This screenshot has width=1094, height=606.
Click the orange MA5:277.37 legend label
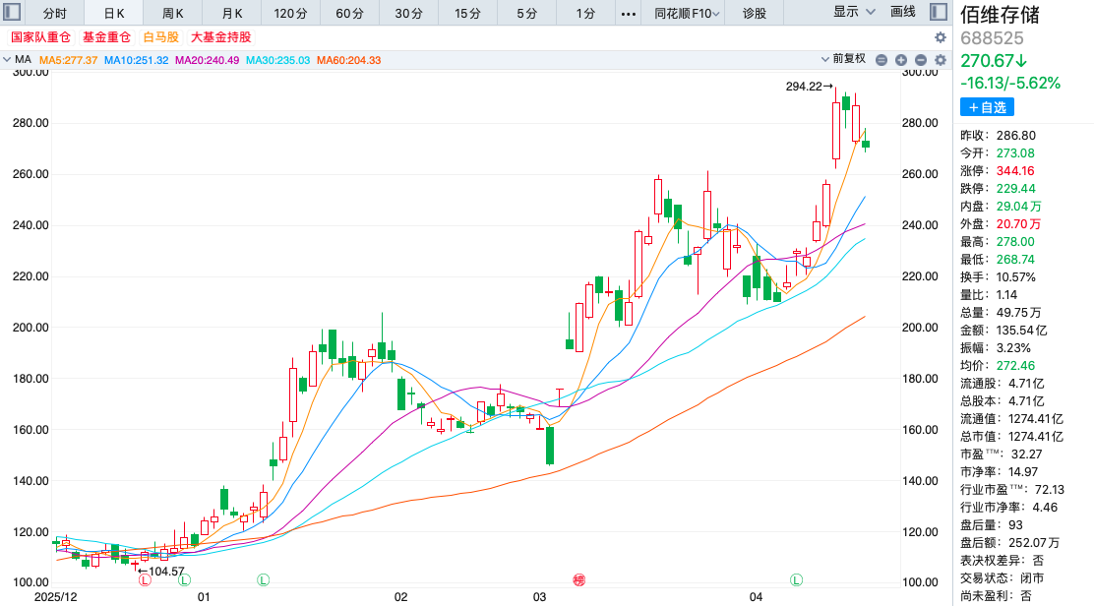(x=68, y=60)
